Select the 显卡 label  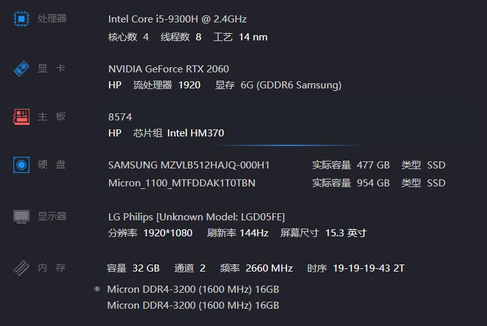pyautogui.click(x=51, y=69)
